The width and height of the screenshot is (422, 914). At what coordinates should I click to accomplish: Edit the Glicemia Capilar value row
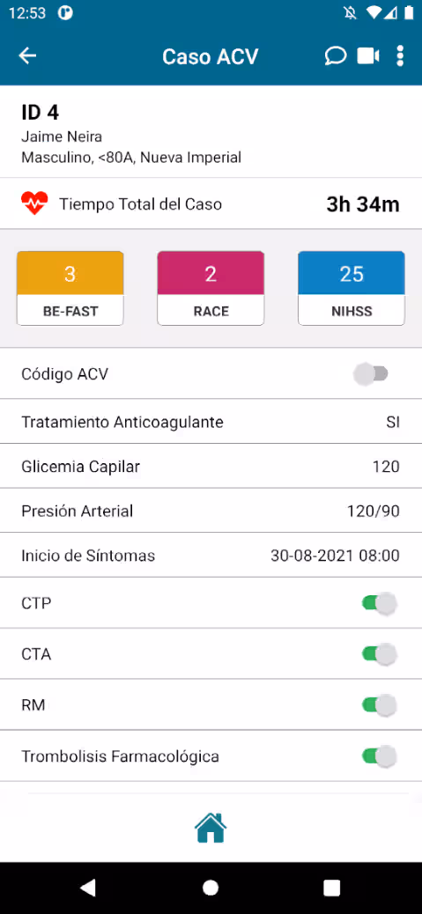point(211,467)
